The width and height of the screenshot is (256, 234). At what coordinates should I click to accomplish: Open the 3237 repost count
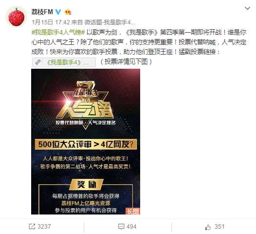44,227
